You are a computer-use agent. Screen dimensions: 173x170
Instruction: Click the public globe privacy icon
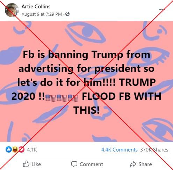click(67, 14)
